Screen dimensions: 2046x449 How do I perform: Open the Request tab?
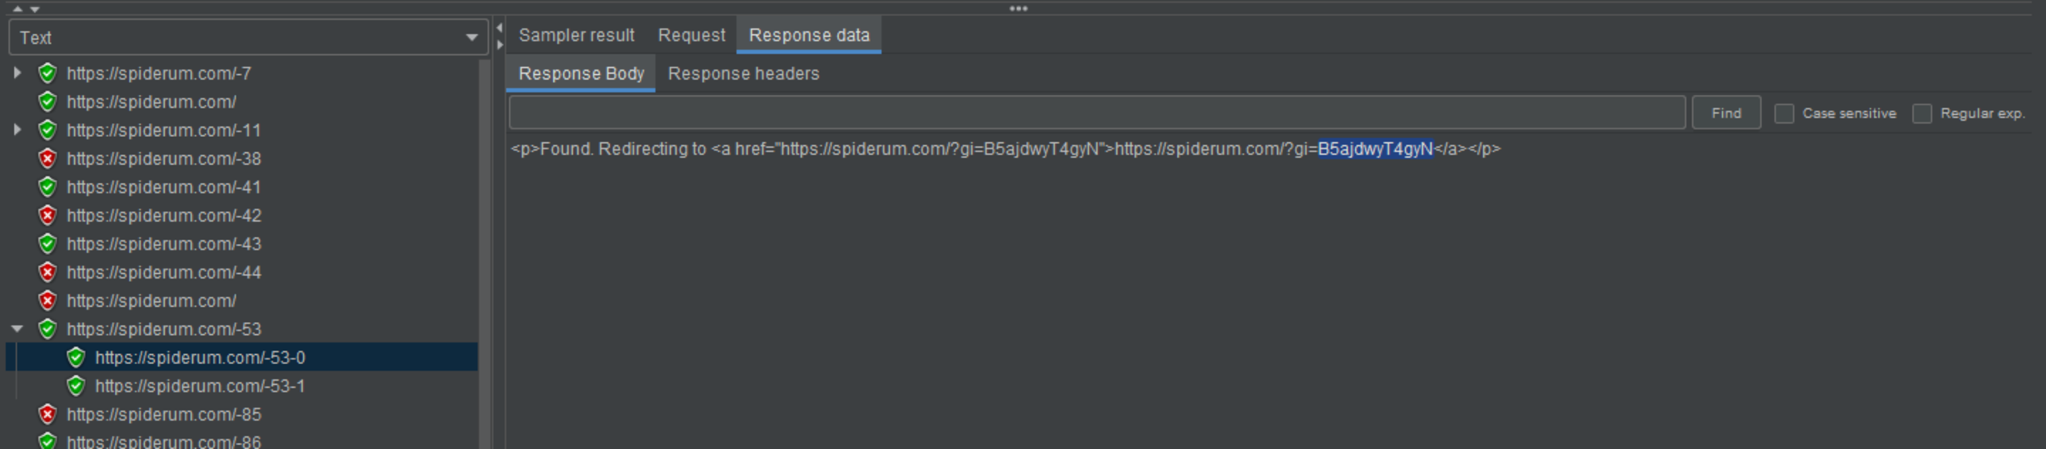pyautogui.click(x=691, y=35)
